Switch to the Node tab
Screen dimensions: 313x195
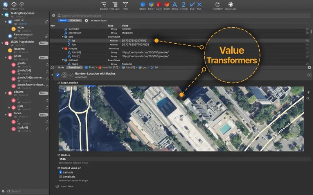(x=61, y=67)
